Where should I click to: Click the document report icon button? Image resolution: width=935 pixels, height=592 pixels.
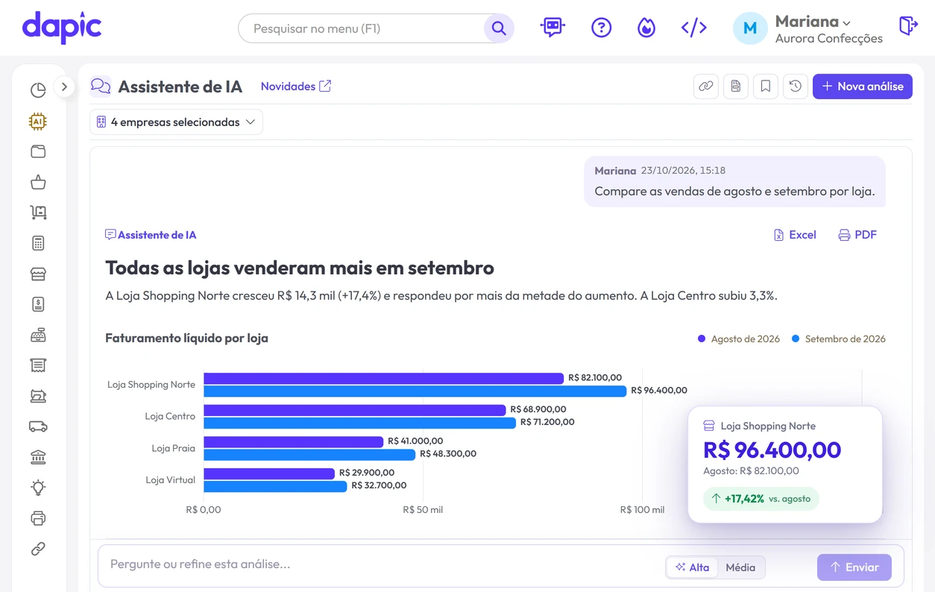click(x=736, y=86)
